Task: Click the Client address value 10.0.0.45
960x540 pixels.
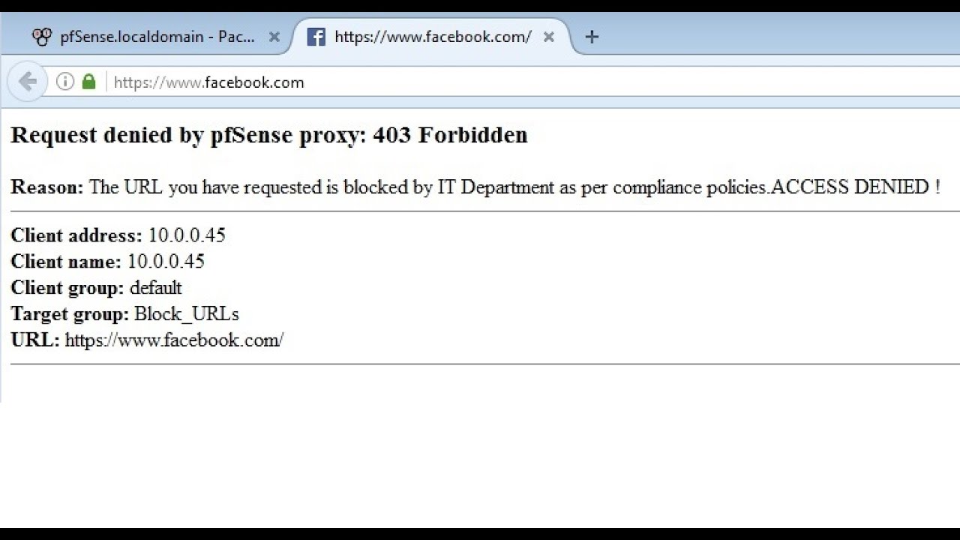Action: click(x=187, y=235)
